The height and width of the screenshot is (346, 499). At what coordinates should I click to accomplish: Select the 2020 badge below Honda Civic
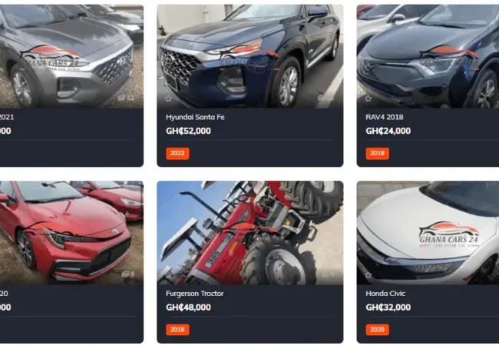click(378, 329)
